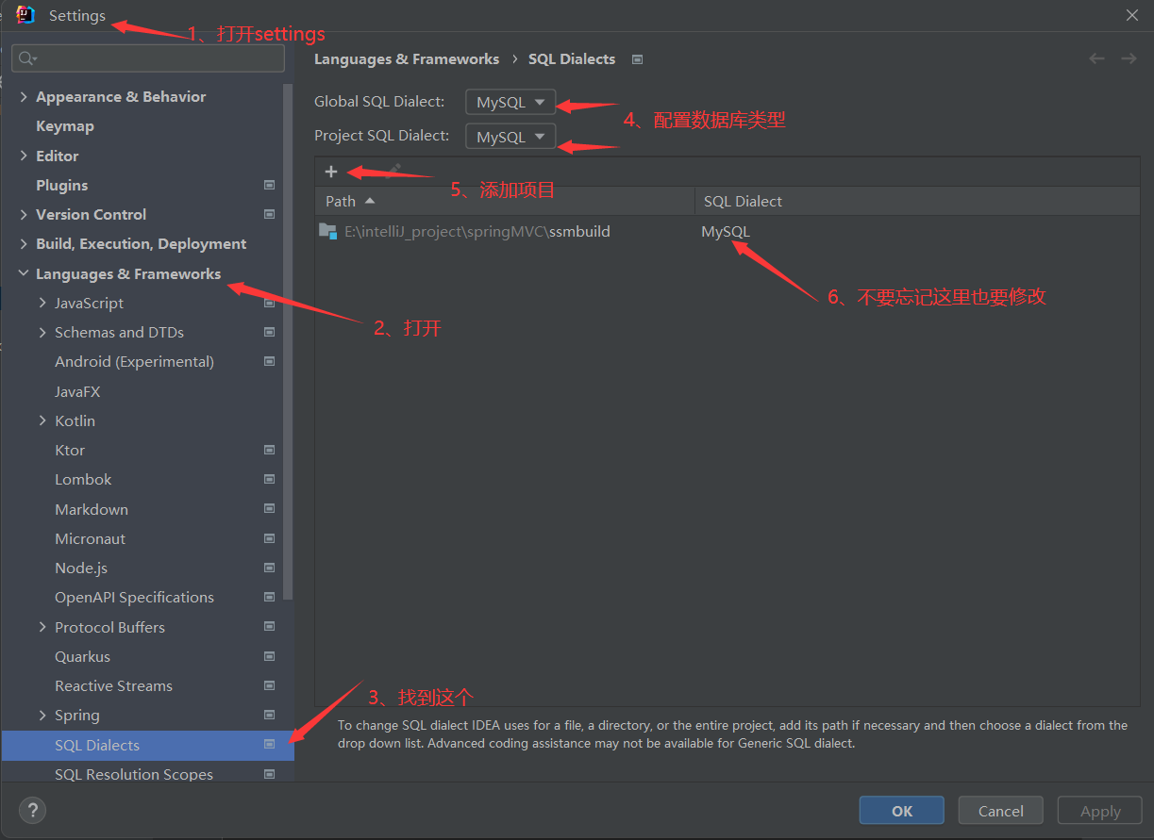1154x840 pixels.
Task: Expand the Spring node arrow
Action: pos(42,716)
